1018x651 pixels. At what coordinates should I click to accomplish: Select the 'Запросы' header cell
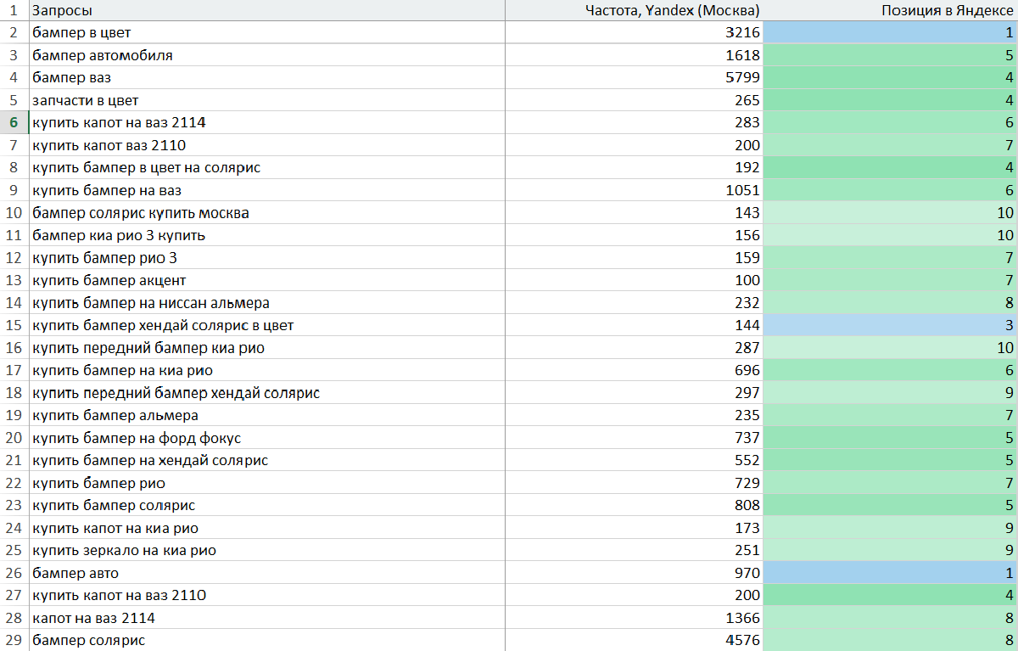[267, 10]
